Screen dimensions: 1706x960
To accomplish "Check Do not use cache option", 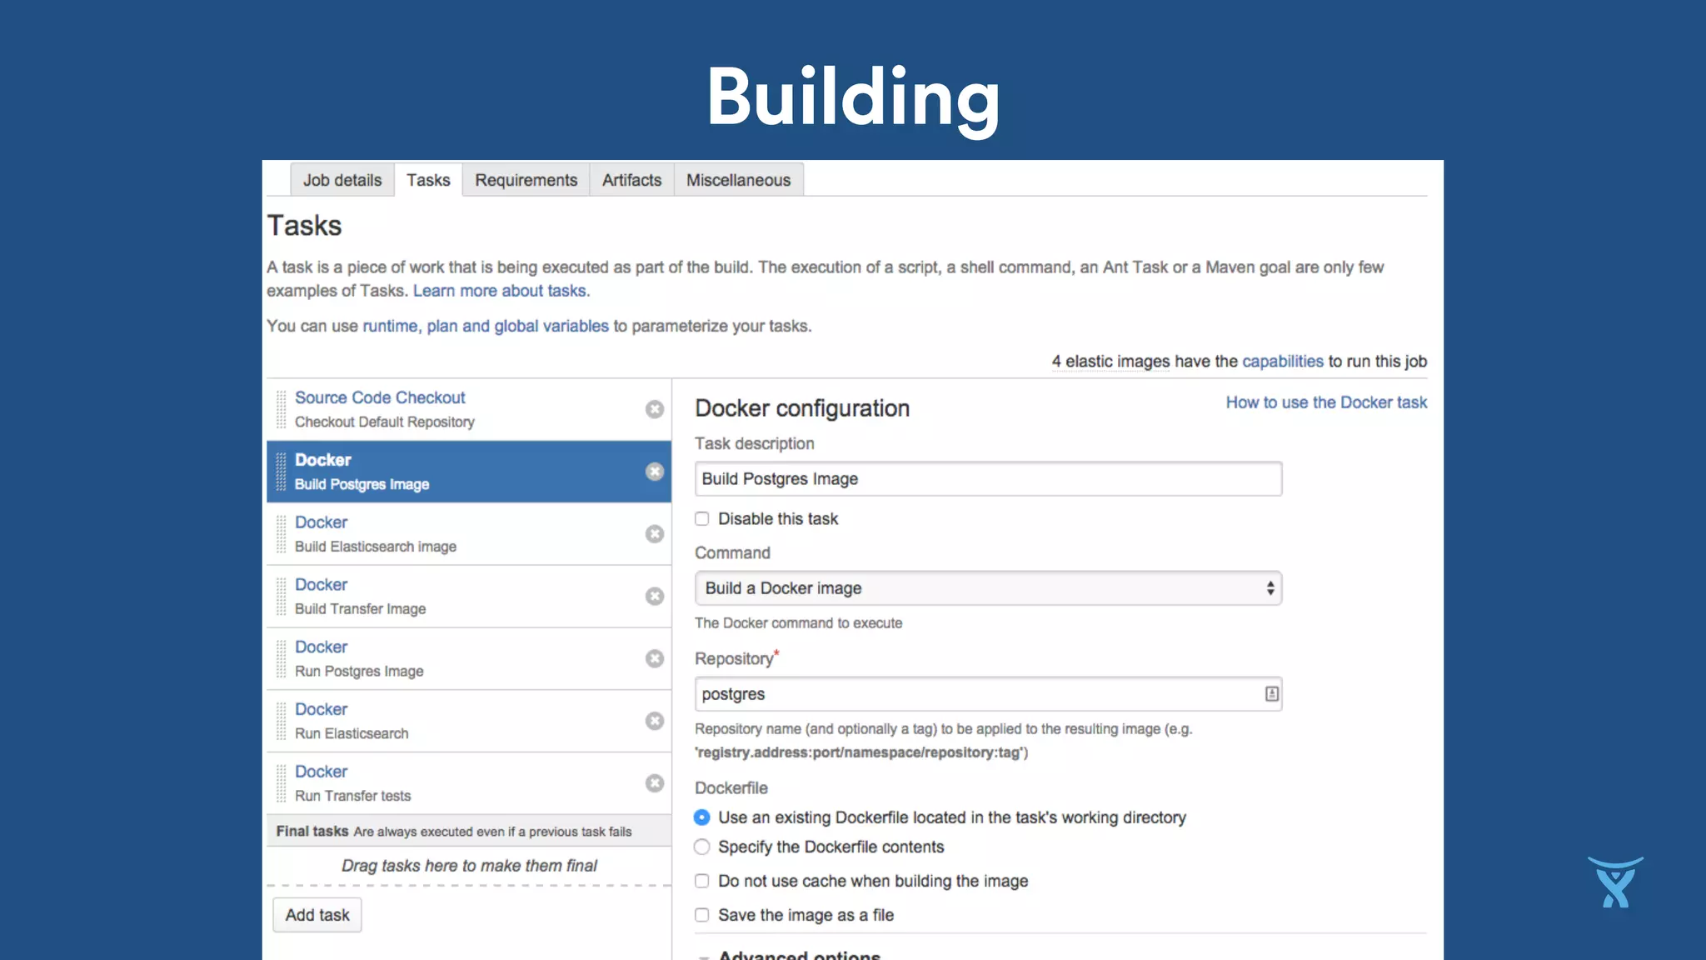I will [702, 881].
